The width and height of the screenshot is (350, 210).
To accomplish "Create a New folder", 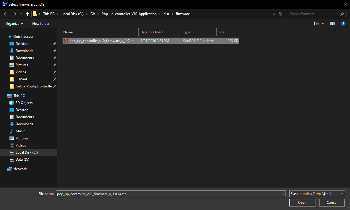I will pyautogui.click(x=40, y=23).
